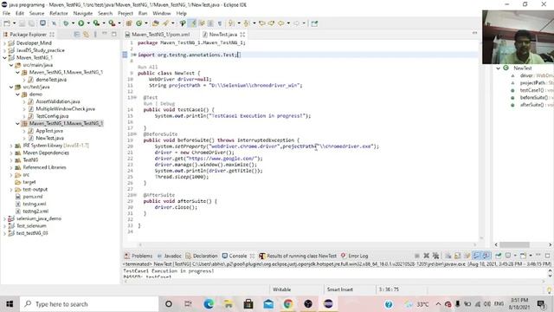Minimize the Package Explorer view

coord(105,34)
